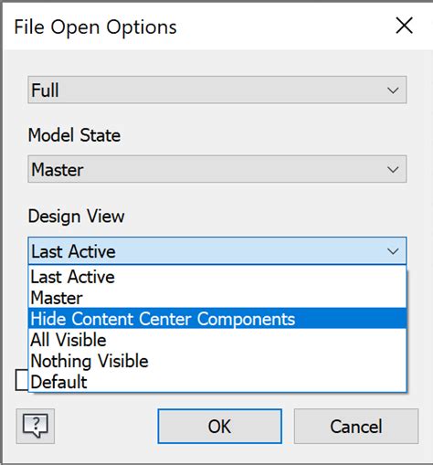Click the Design View field chevron arrow

coord(393,251)
